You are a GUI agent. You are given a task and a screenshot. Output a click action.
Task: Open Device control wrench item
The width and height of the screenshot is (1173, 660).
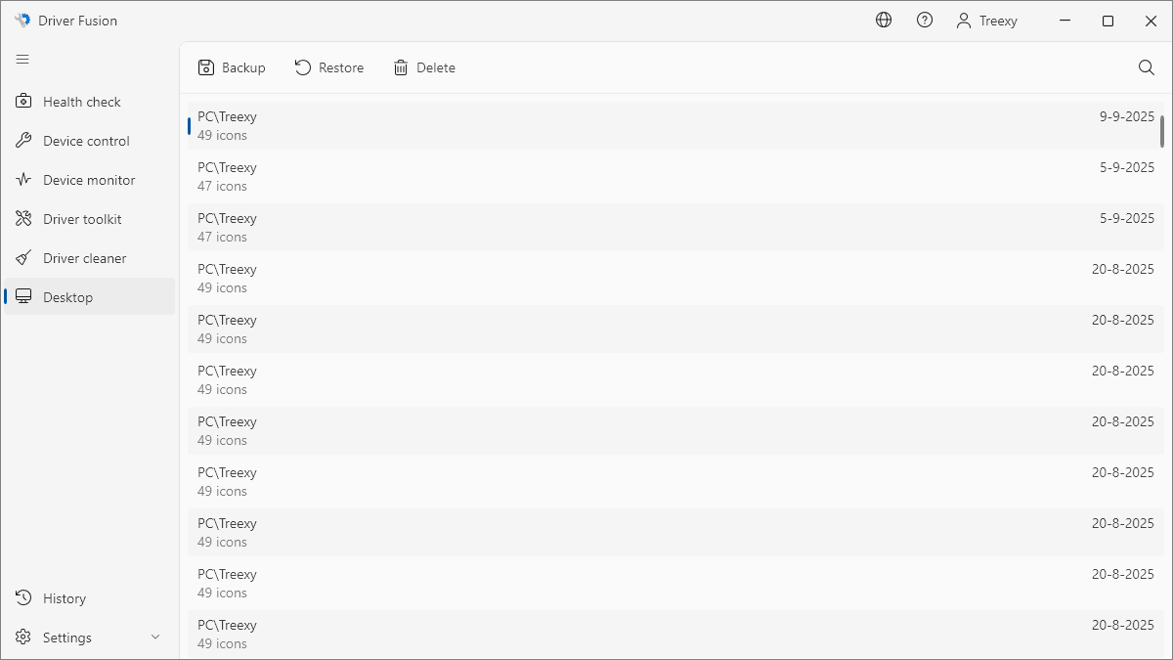[x=86, y=141]
